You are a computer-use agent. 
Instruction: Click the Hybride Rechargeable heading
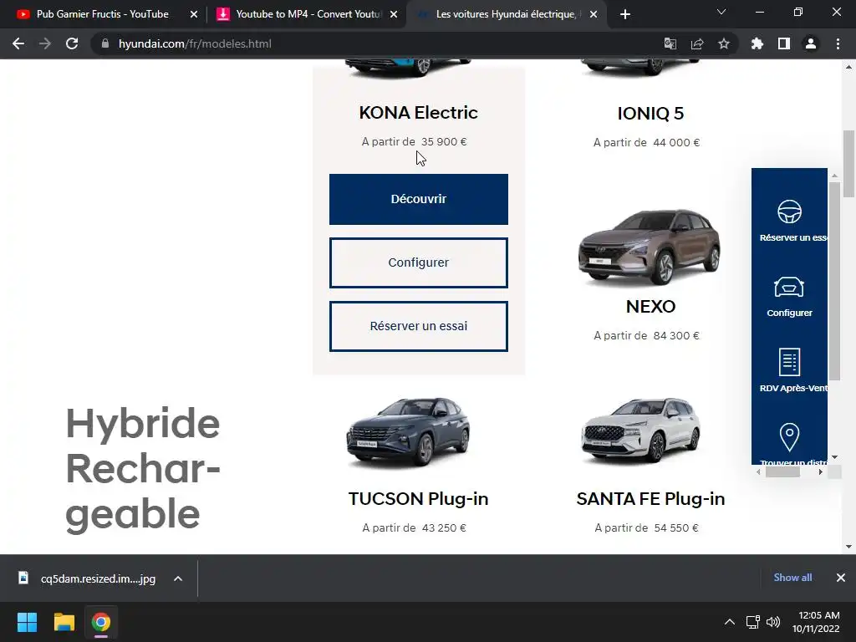142,469
